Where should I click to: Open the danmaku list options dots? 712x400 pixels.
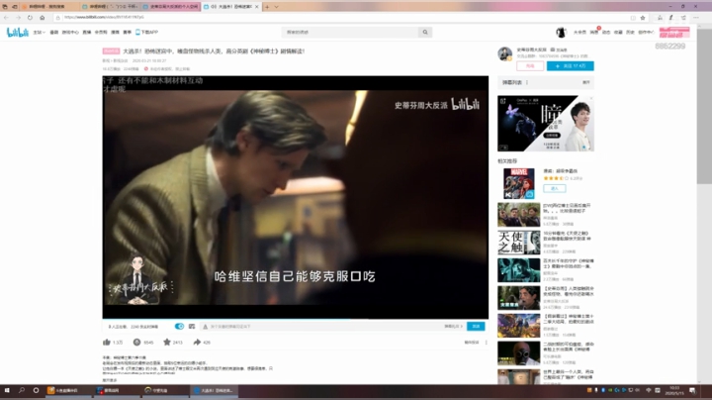point(527,82)
